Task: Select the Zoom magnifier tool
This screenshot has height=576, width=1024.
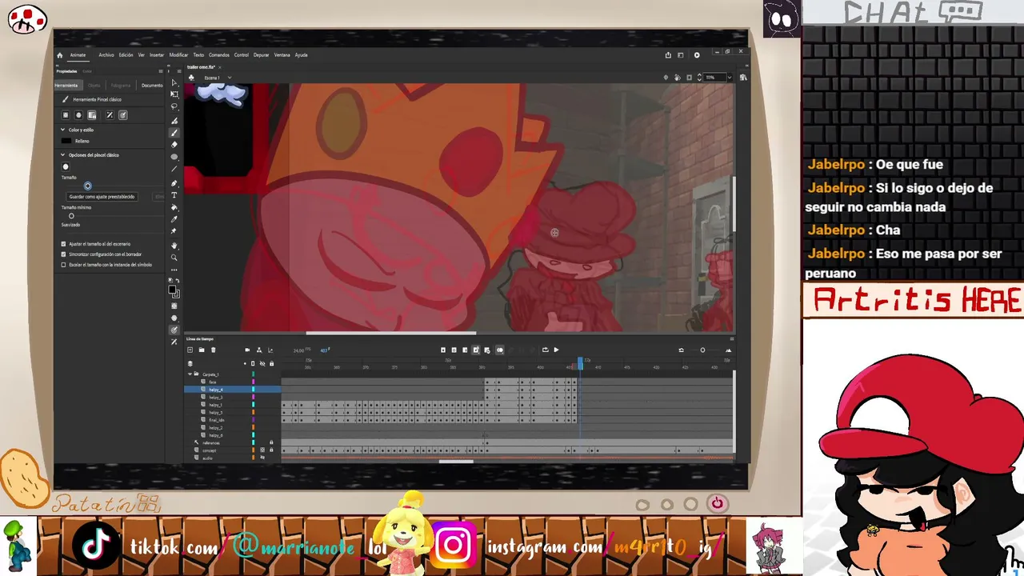Action: tap(174, 258)
